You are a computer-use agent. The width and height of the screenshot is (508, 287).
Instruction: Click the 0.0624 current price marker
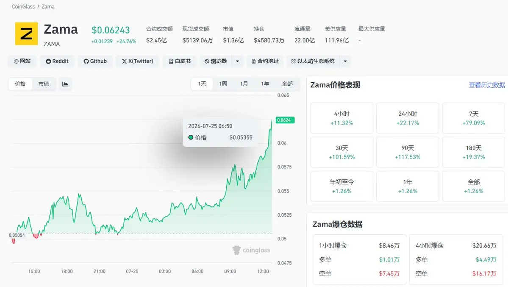pyautogui.click(x=285, y=120)
